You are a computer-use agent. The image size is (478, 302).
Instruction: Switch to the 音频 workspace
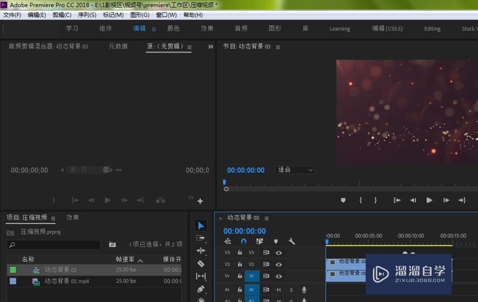pyautogui.click(x=241, y=28)
